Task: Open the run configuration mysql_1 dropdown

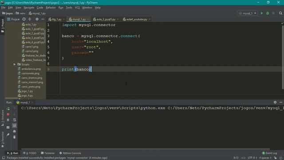Action: [248, 13]
